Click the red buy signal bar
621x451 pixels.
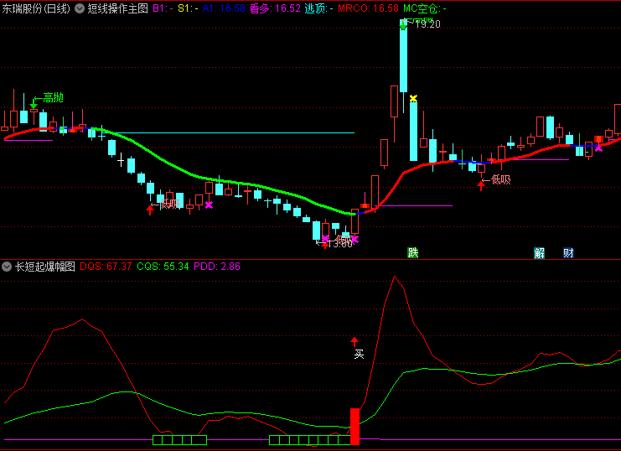pos(354,426)
